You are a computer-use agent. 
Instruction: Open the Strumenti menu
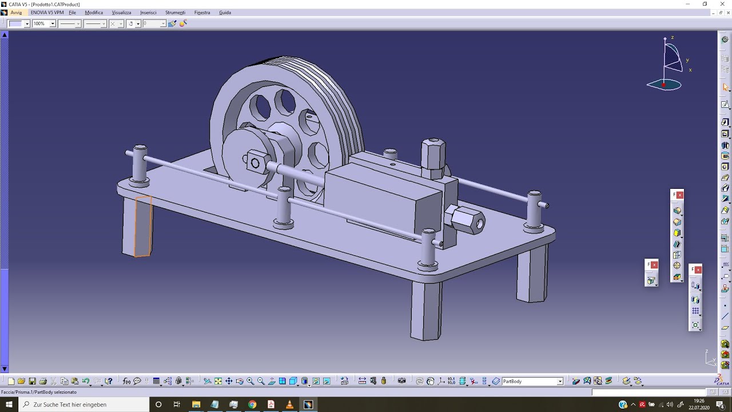pos(175,12)
